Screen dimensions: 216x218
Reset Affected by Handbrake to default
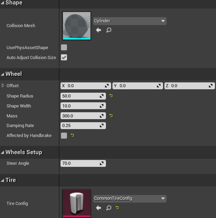click(73, 135)
